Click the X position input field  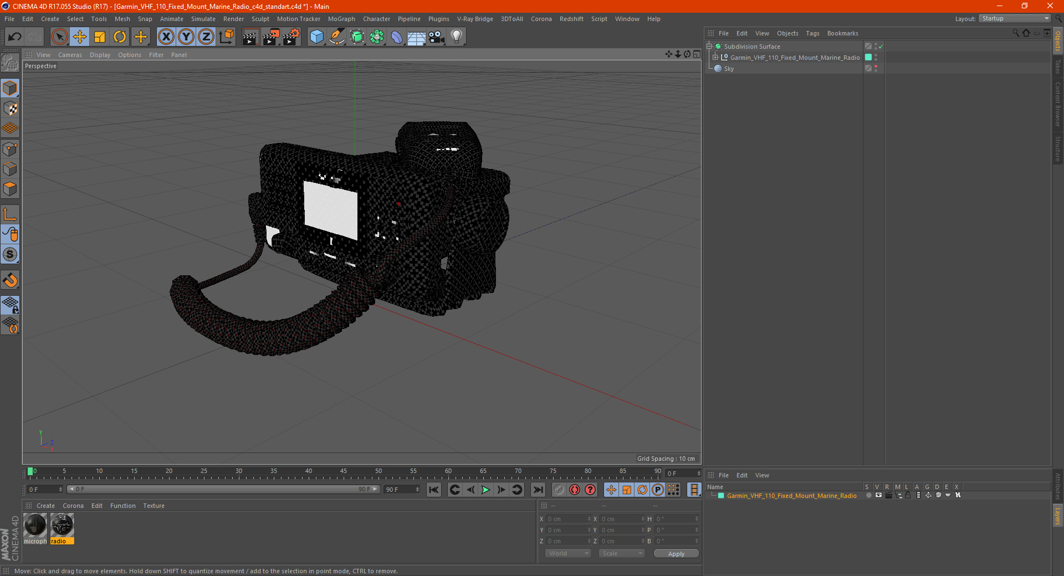[x=569, y=519]
